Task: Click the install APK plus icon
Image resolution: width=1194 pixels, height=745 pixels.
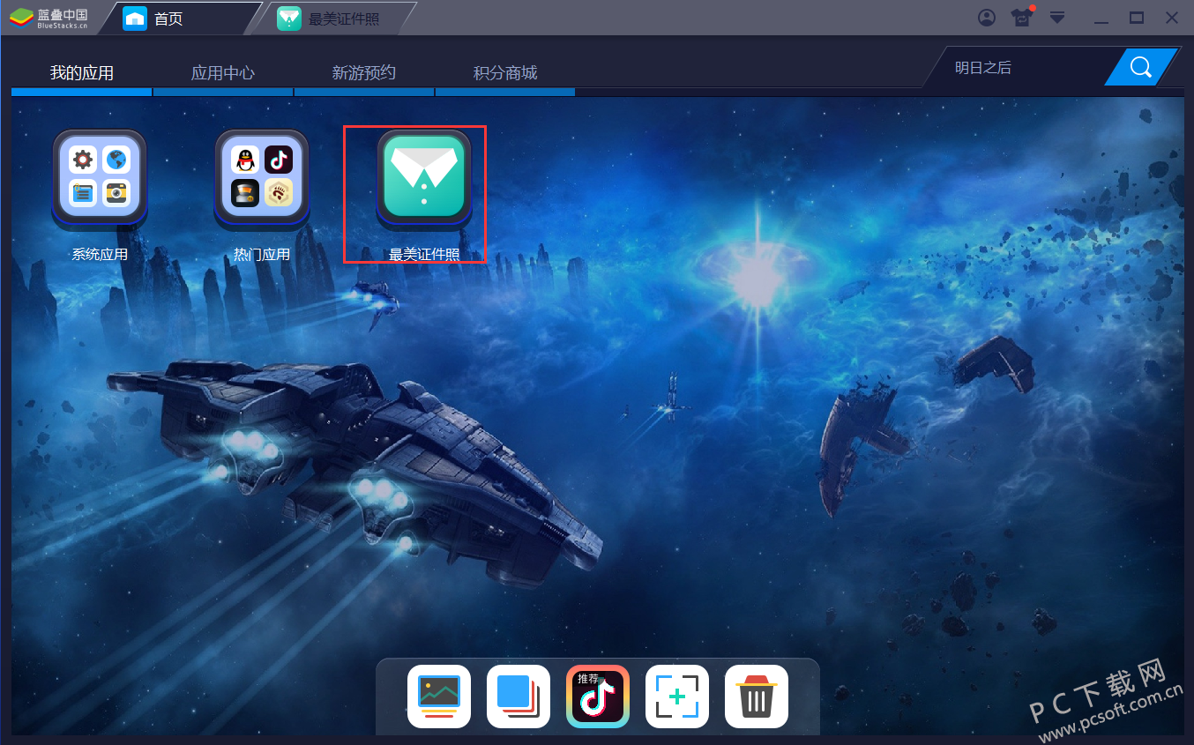Action: click(677, 697)
